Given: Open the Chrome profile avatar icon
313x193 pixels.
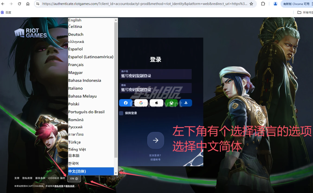Looking at the screenshot, I should (275, 4).
